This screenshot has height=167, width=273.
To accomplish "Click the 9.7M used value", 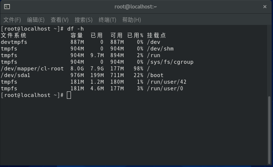I will pyautogui.click(x=97, y=55).
